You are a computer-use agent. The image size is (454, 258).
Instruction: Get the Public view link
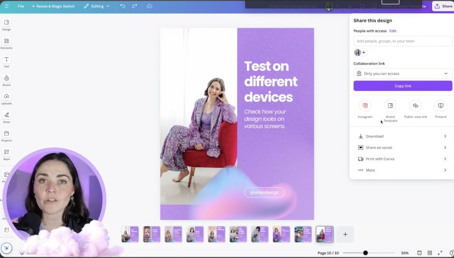415,109
